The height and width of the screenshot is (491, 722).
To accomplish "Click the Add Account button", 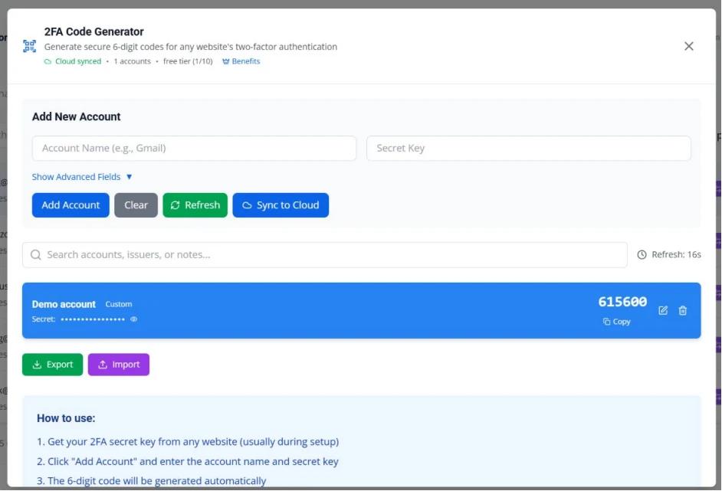I will click(x=71, y=205).
